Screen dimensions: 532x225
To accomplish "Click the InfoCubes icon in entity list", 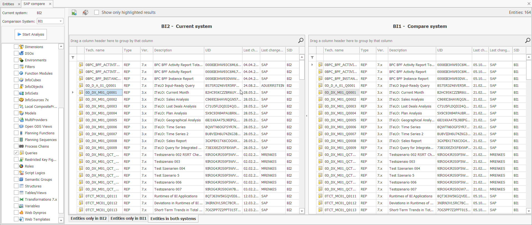I will pyautogui.click(x=21, y=80).
